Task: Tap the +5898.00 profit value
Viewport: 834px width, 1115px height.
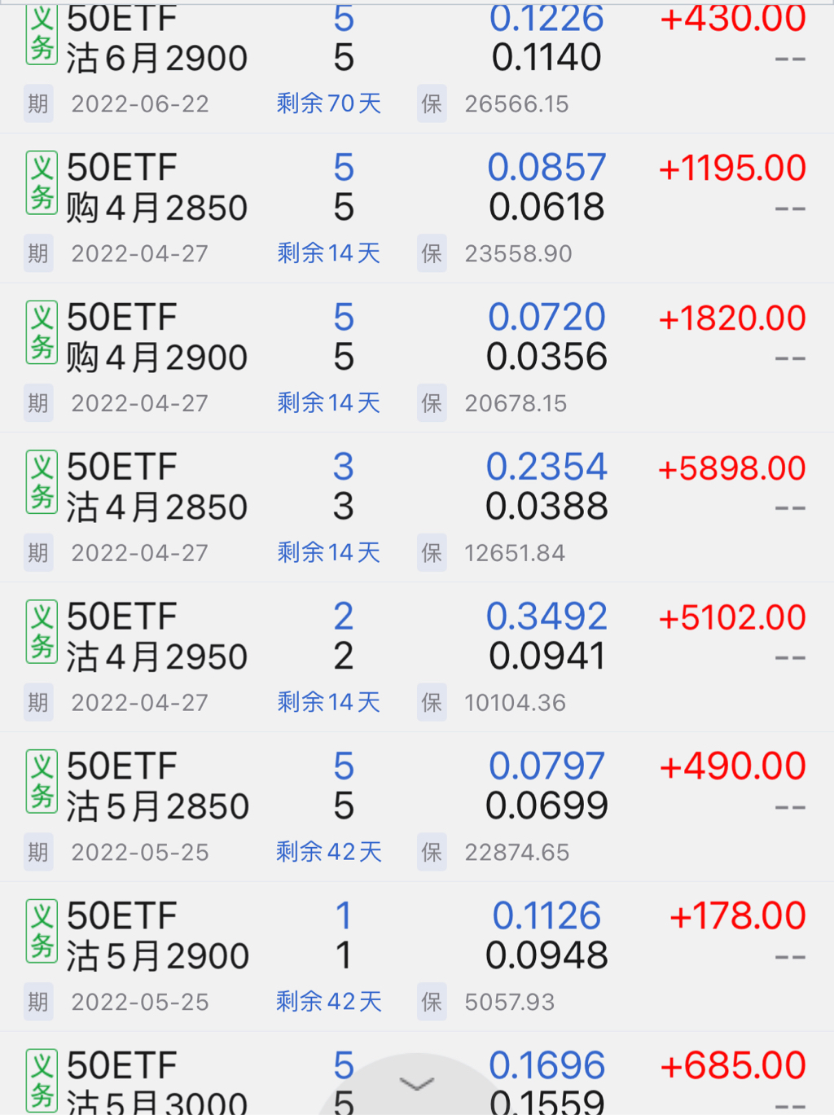Action: tap(731, 468)
